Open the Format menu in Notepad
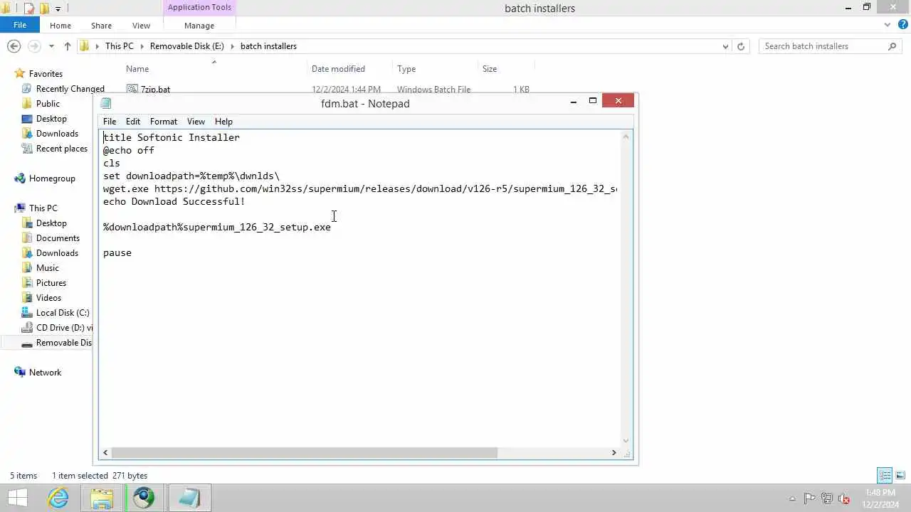The height and width of the screenshot is (512, 911). 164,122
